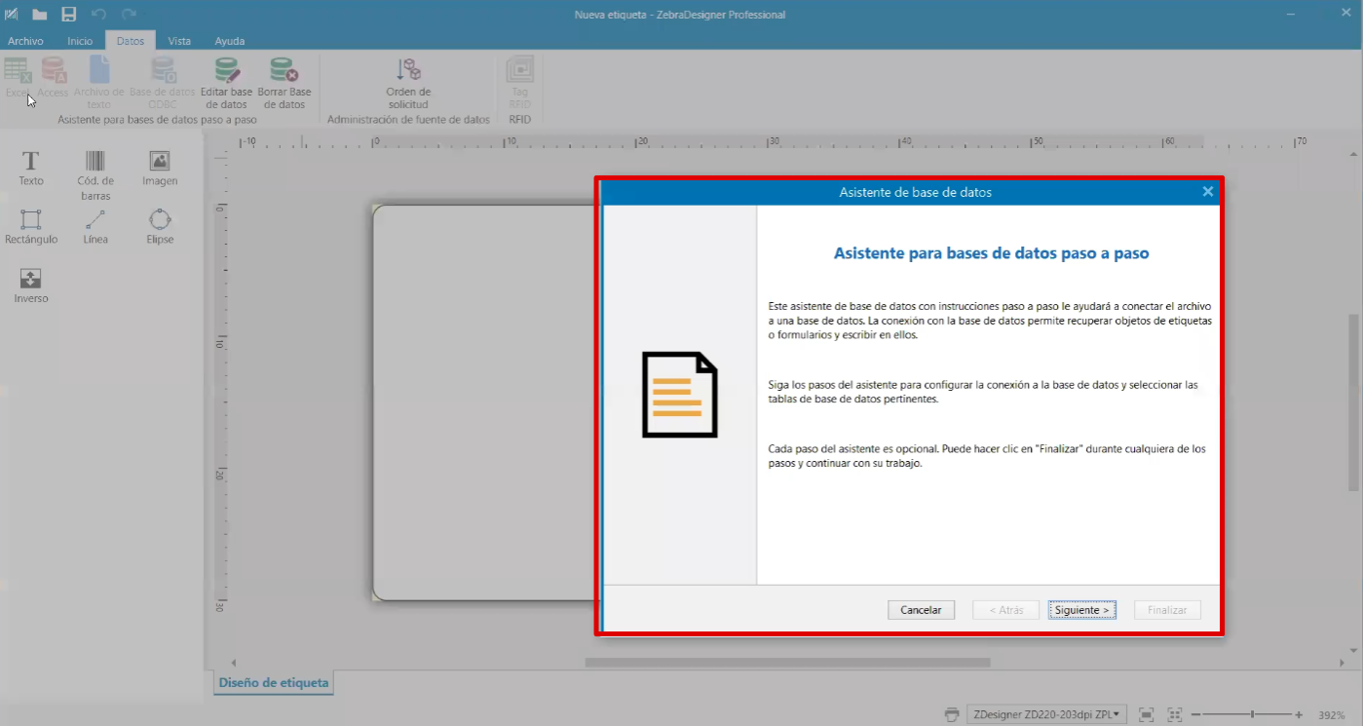
Task: Select the Cód. de barras tool
Action: 95,175
